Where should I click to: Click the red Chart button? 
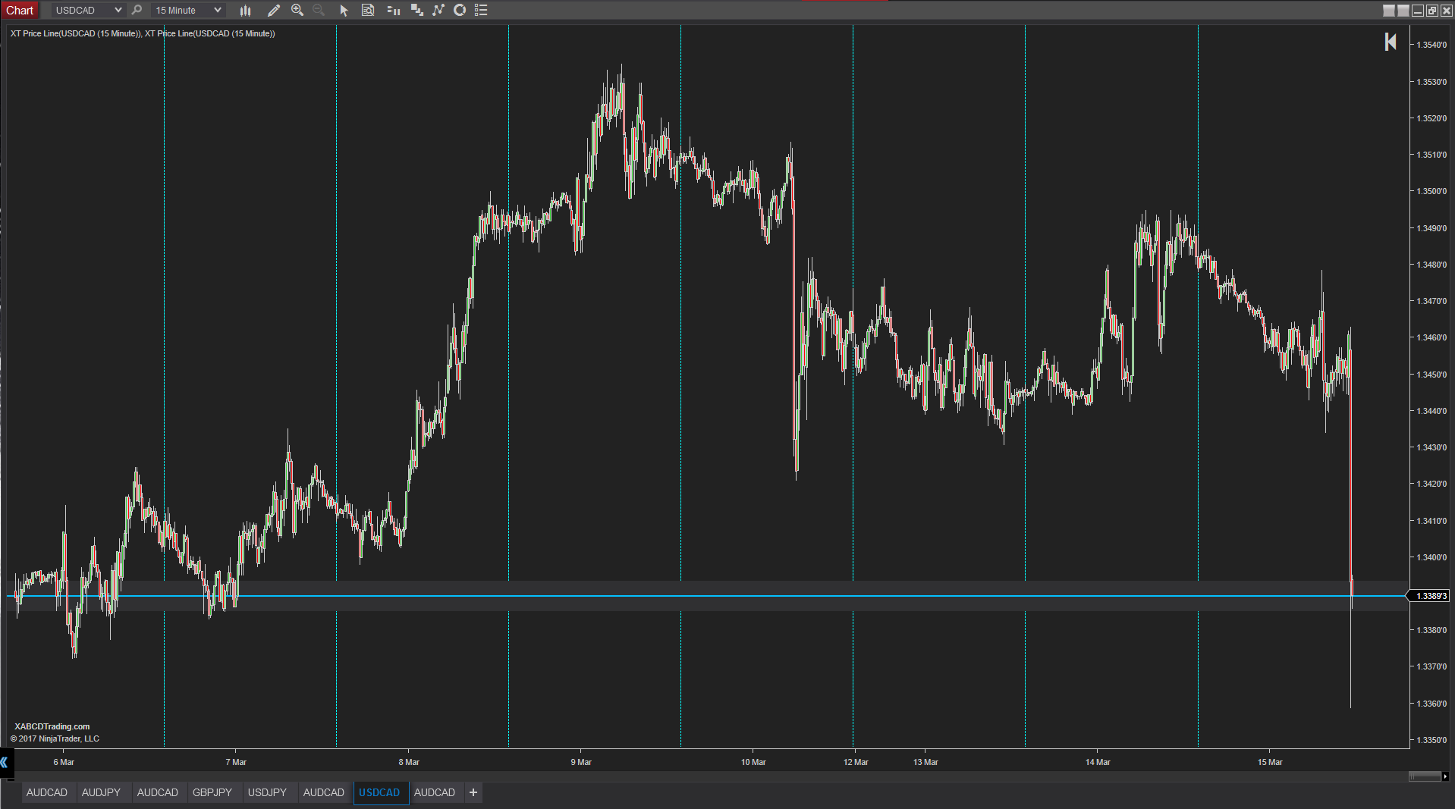click(x=20, y=10)
